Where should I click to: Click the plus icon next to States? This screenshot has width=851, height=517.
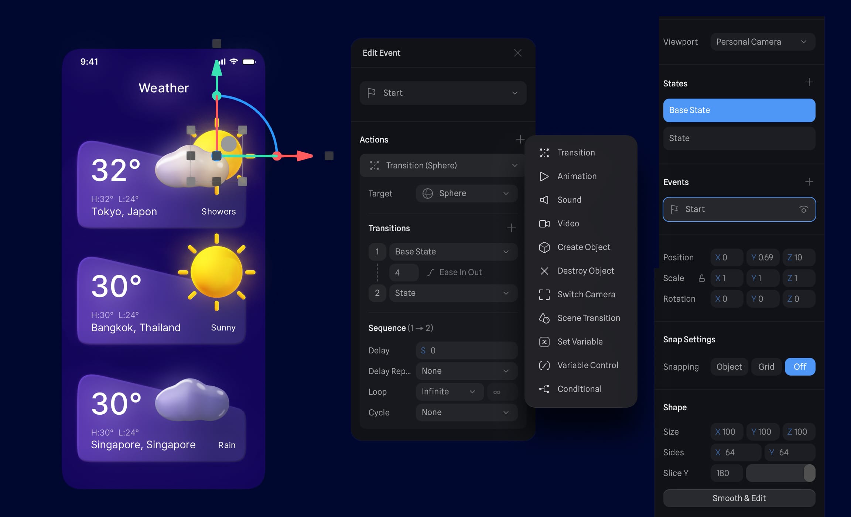(809, 82)
